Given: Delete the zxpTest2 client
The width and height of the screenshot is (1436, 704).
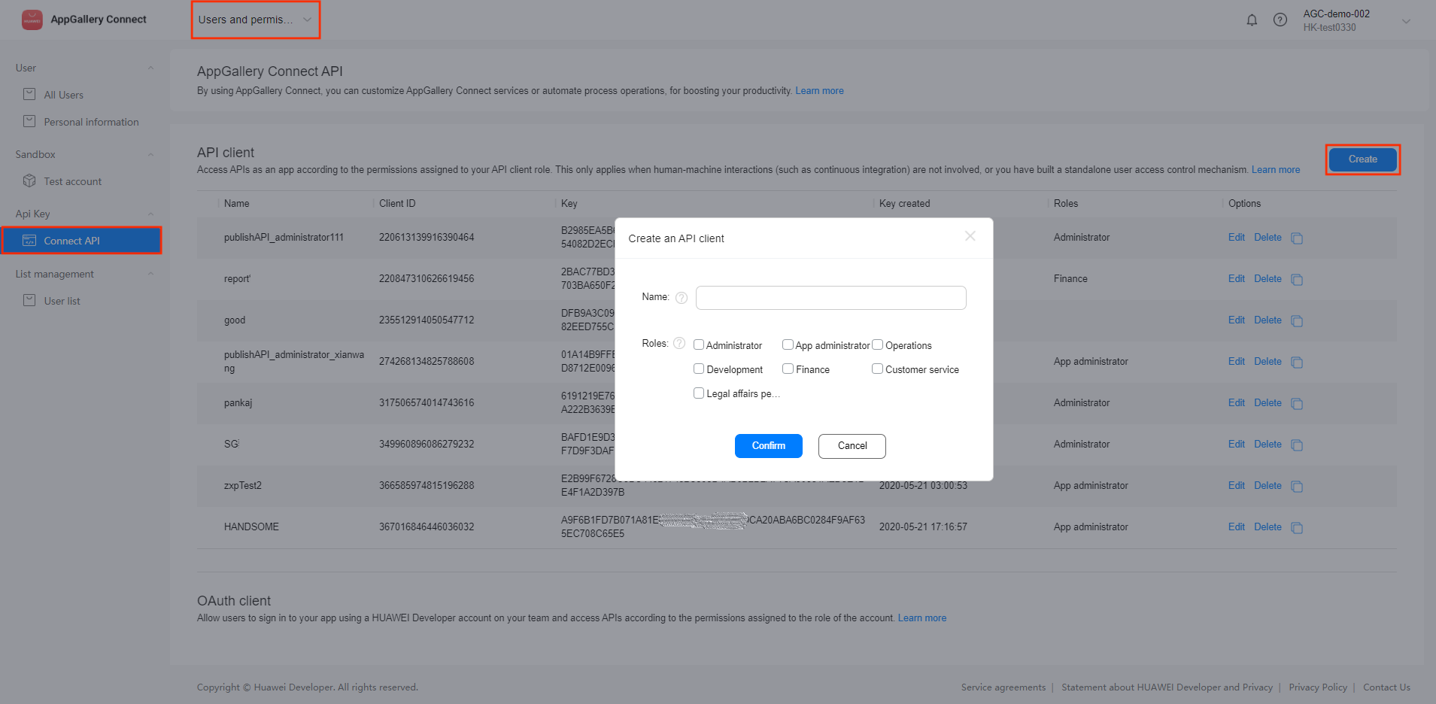Looking at the screenshot, I should pos(1268,485).
